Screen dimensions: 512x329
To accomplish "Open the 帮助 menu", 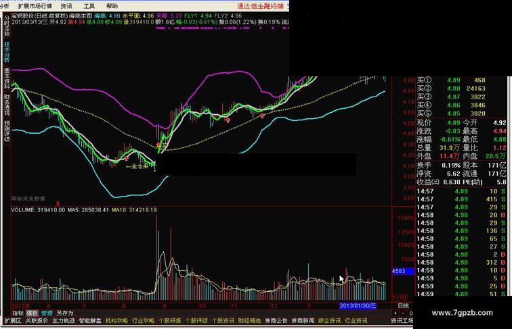I will tap(112, 6).
